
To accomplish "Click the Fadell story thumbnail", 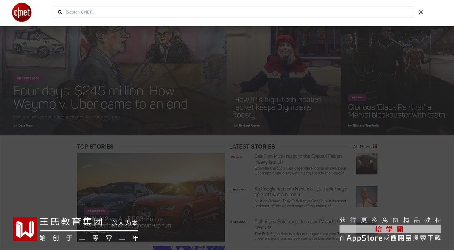I will pos(367,196).
